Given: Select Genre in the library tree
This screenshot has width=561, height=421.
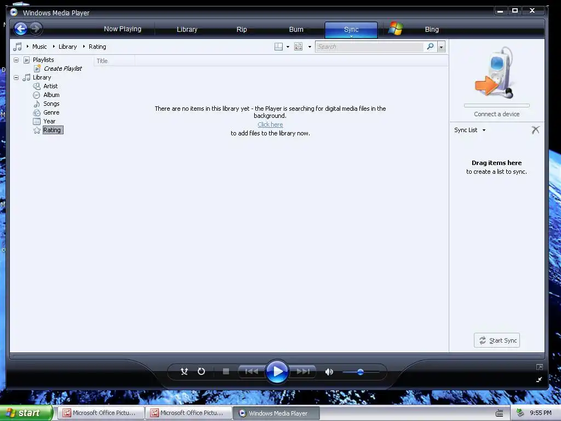Looking at the screenshot, I should point(51,112).
